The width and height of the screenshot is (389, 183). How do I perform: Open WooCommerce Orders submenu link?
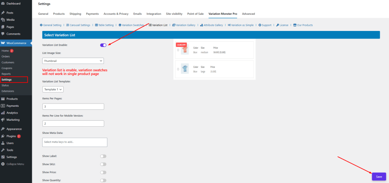[6, 56]
